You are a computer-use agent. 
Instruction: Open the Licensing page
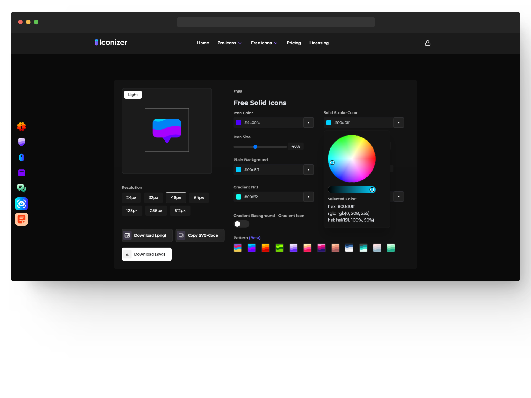click(x=319, y=43)
